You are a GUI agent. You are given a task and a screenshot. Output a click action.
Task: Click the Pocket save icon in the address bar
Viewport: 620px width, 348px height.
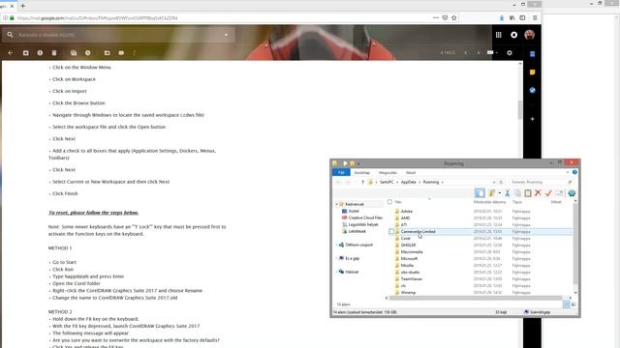(x=445, y=17)
